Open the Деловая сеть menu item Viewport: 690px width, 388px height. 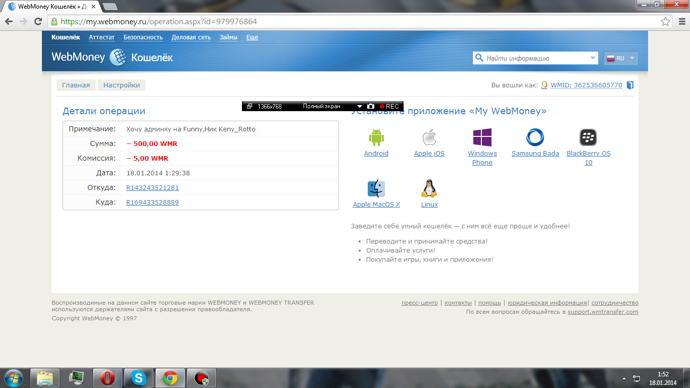(191, 37)
